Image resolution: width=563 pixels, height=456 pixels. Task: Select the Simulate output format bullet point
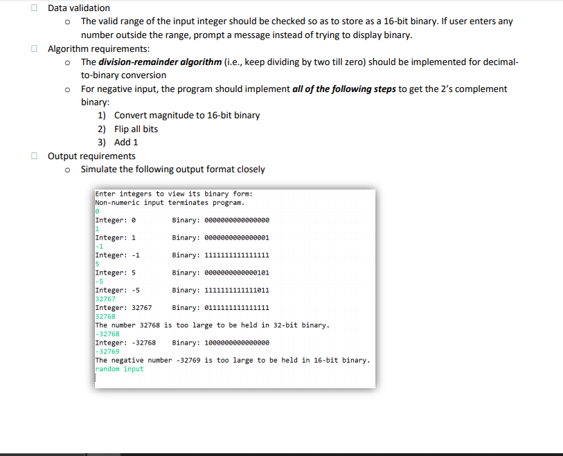[x=67, y=169]
